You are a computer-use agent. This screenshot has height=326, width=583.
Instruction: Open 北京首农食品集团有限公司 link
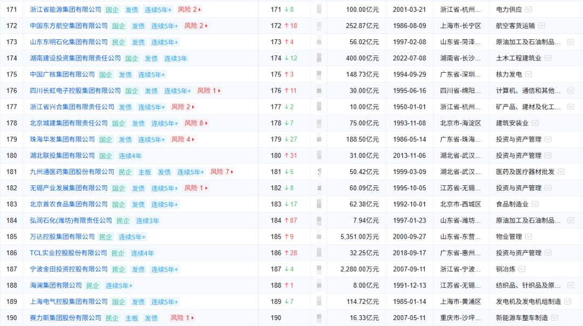[x=69, y=204]
